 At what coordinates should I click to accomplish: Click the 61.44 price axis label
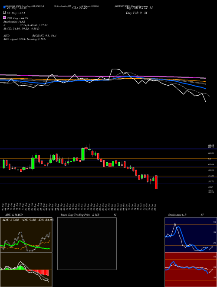click(211, 164)
